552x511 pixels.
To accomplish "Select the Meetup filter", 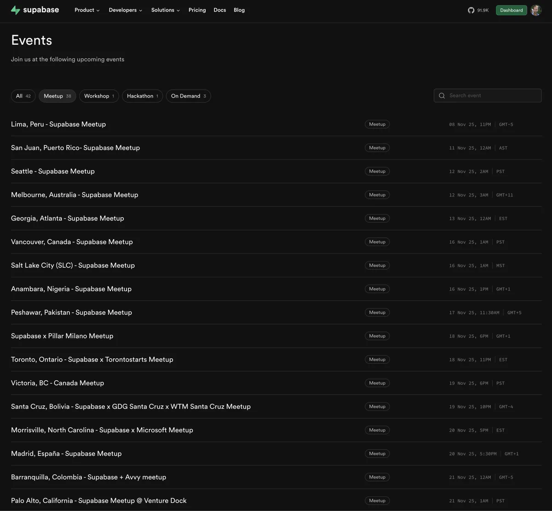I will [x=57, y=96].
